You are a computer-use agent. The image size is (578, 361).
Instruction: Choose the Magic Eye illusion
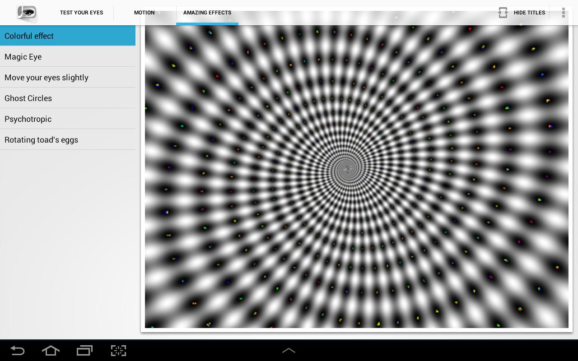click(68, 56)
